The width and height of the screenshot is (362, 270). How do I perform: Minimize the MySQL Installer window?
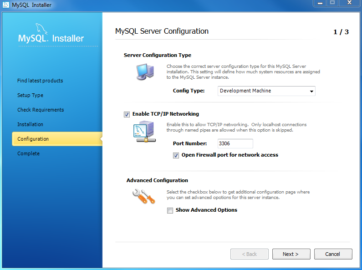pos(320,3)
